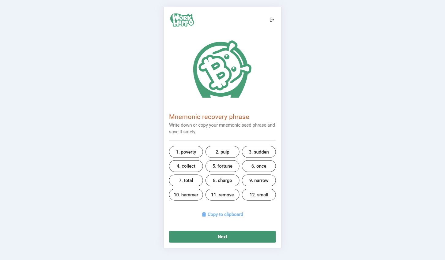Click the '6. once' word pill
Screen dimensions: 445x260
point(259,166)
